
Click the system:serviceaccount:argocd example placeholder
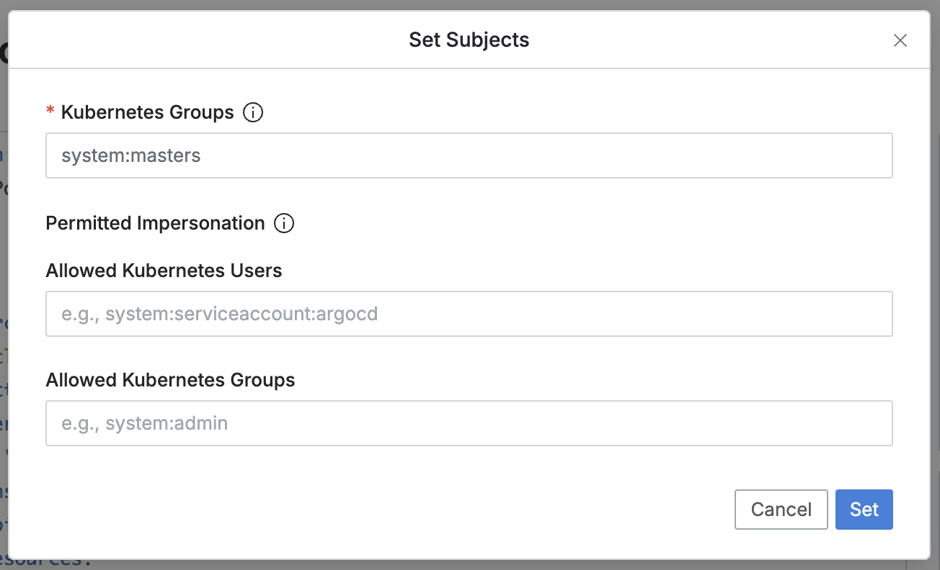pyautogui.click(x=220, y=314)
